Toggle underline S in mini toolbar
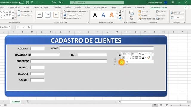 coord(130,57)
